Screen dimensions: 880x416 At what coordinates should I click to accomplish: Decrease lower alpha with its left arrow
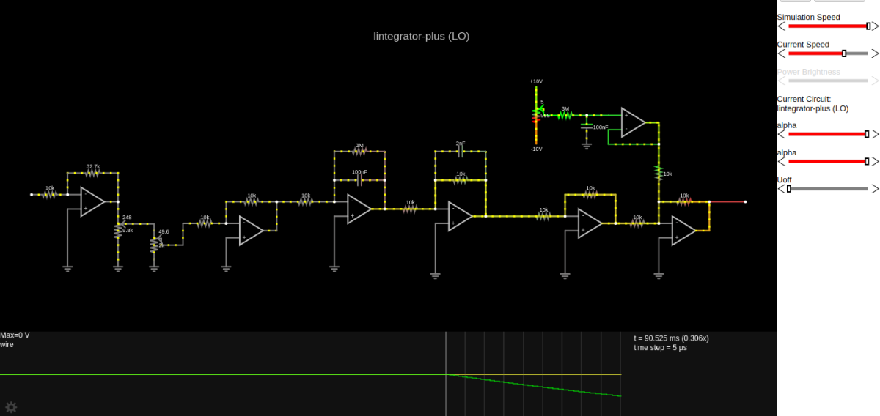click(782, 161)
